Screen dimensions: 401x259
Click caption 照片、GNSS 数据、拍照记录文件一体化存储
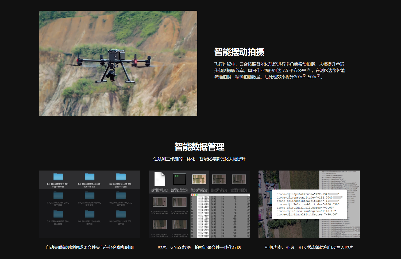click(x=199, y=248)
